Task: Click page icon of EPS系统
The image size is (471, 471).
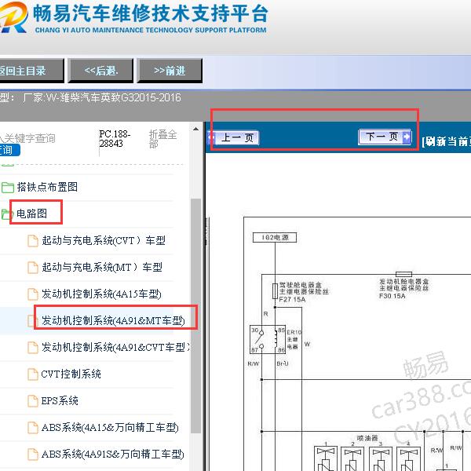Action: 33,401
